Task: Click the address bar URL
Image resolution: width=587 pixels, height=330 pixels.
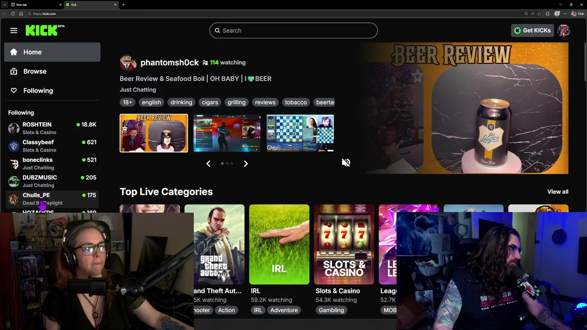Action: (44, 14)
